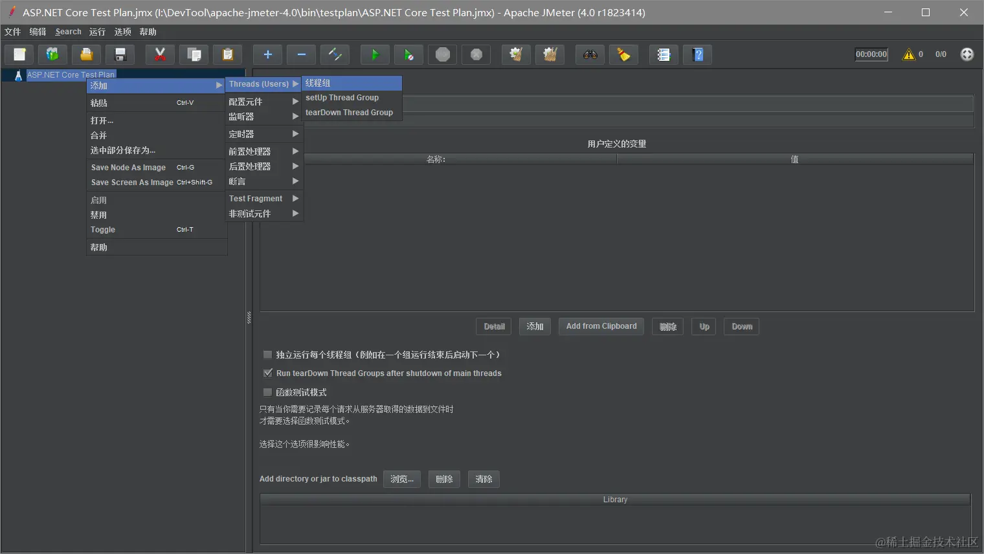Collapse all nodes with the minus icon
Viewport: 984px width, 554px height.
coord(301,55)
